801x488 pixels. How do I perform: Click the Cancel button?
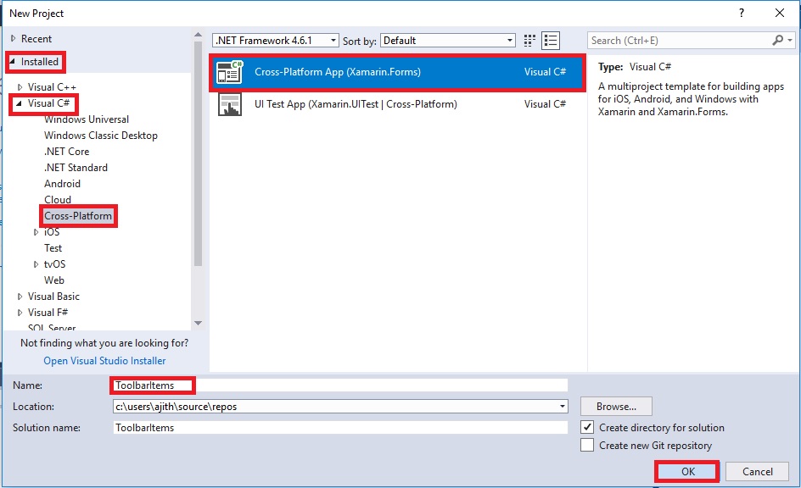(x=757, y=471)
